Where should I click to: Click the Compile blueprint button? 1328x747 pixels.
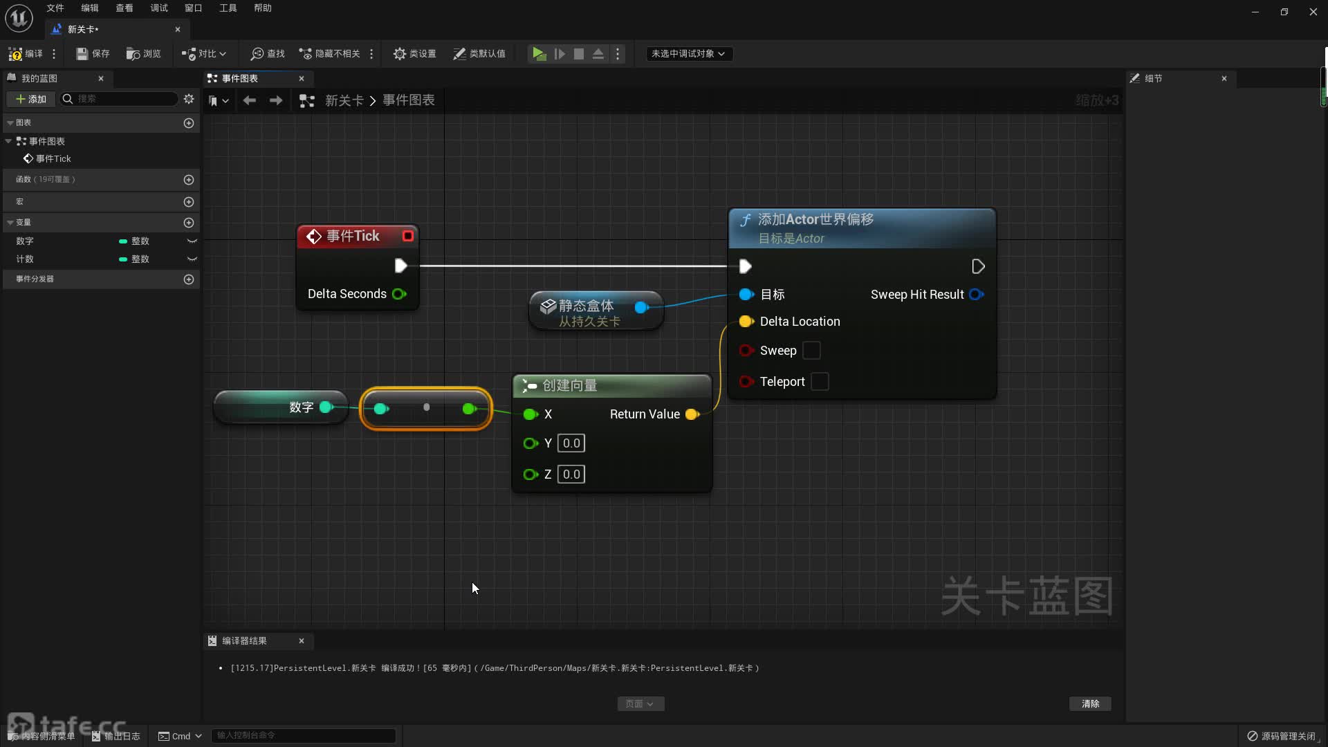coord(26,54)
